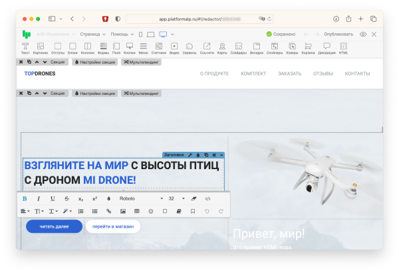Click the Картинки tool icon

click(41, 48)
